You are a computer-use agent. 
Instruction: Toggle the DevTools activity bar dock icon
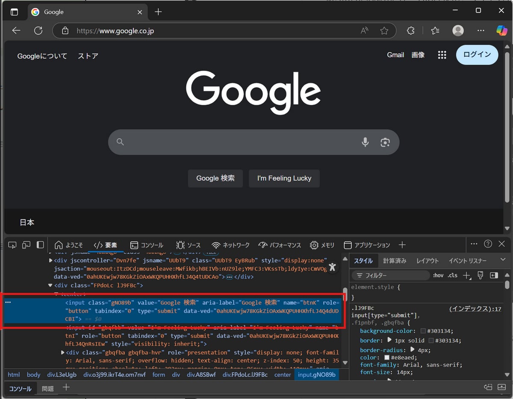coord(40,245)
